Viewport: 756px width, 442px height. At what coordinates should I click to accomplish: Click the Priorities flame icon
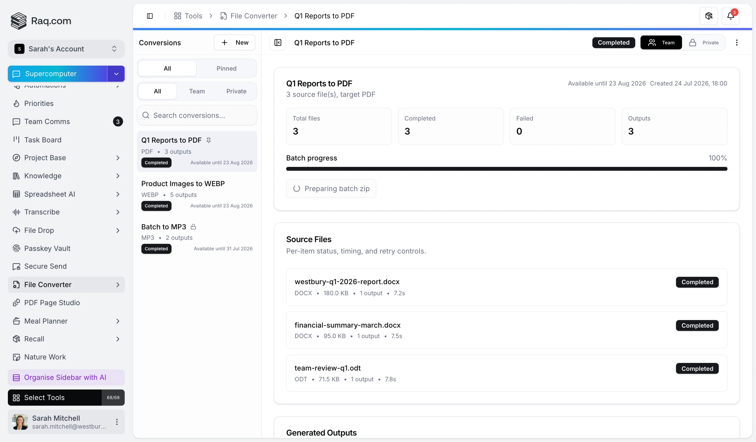tap(17, 104)
